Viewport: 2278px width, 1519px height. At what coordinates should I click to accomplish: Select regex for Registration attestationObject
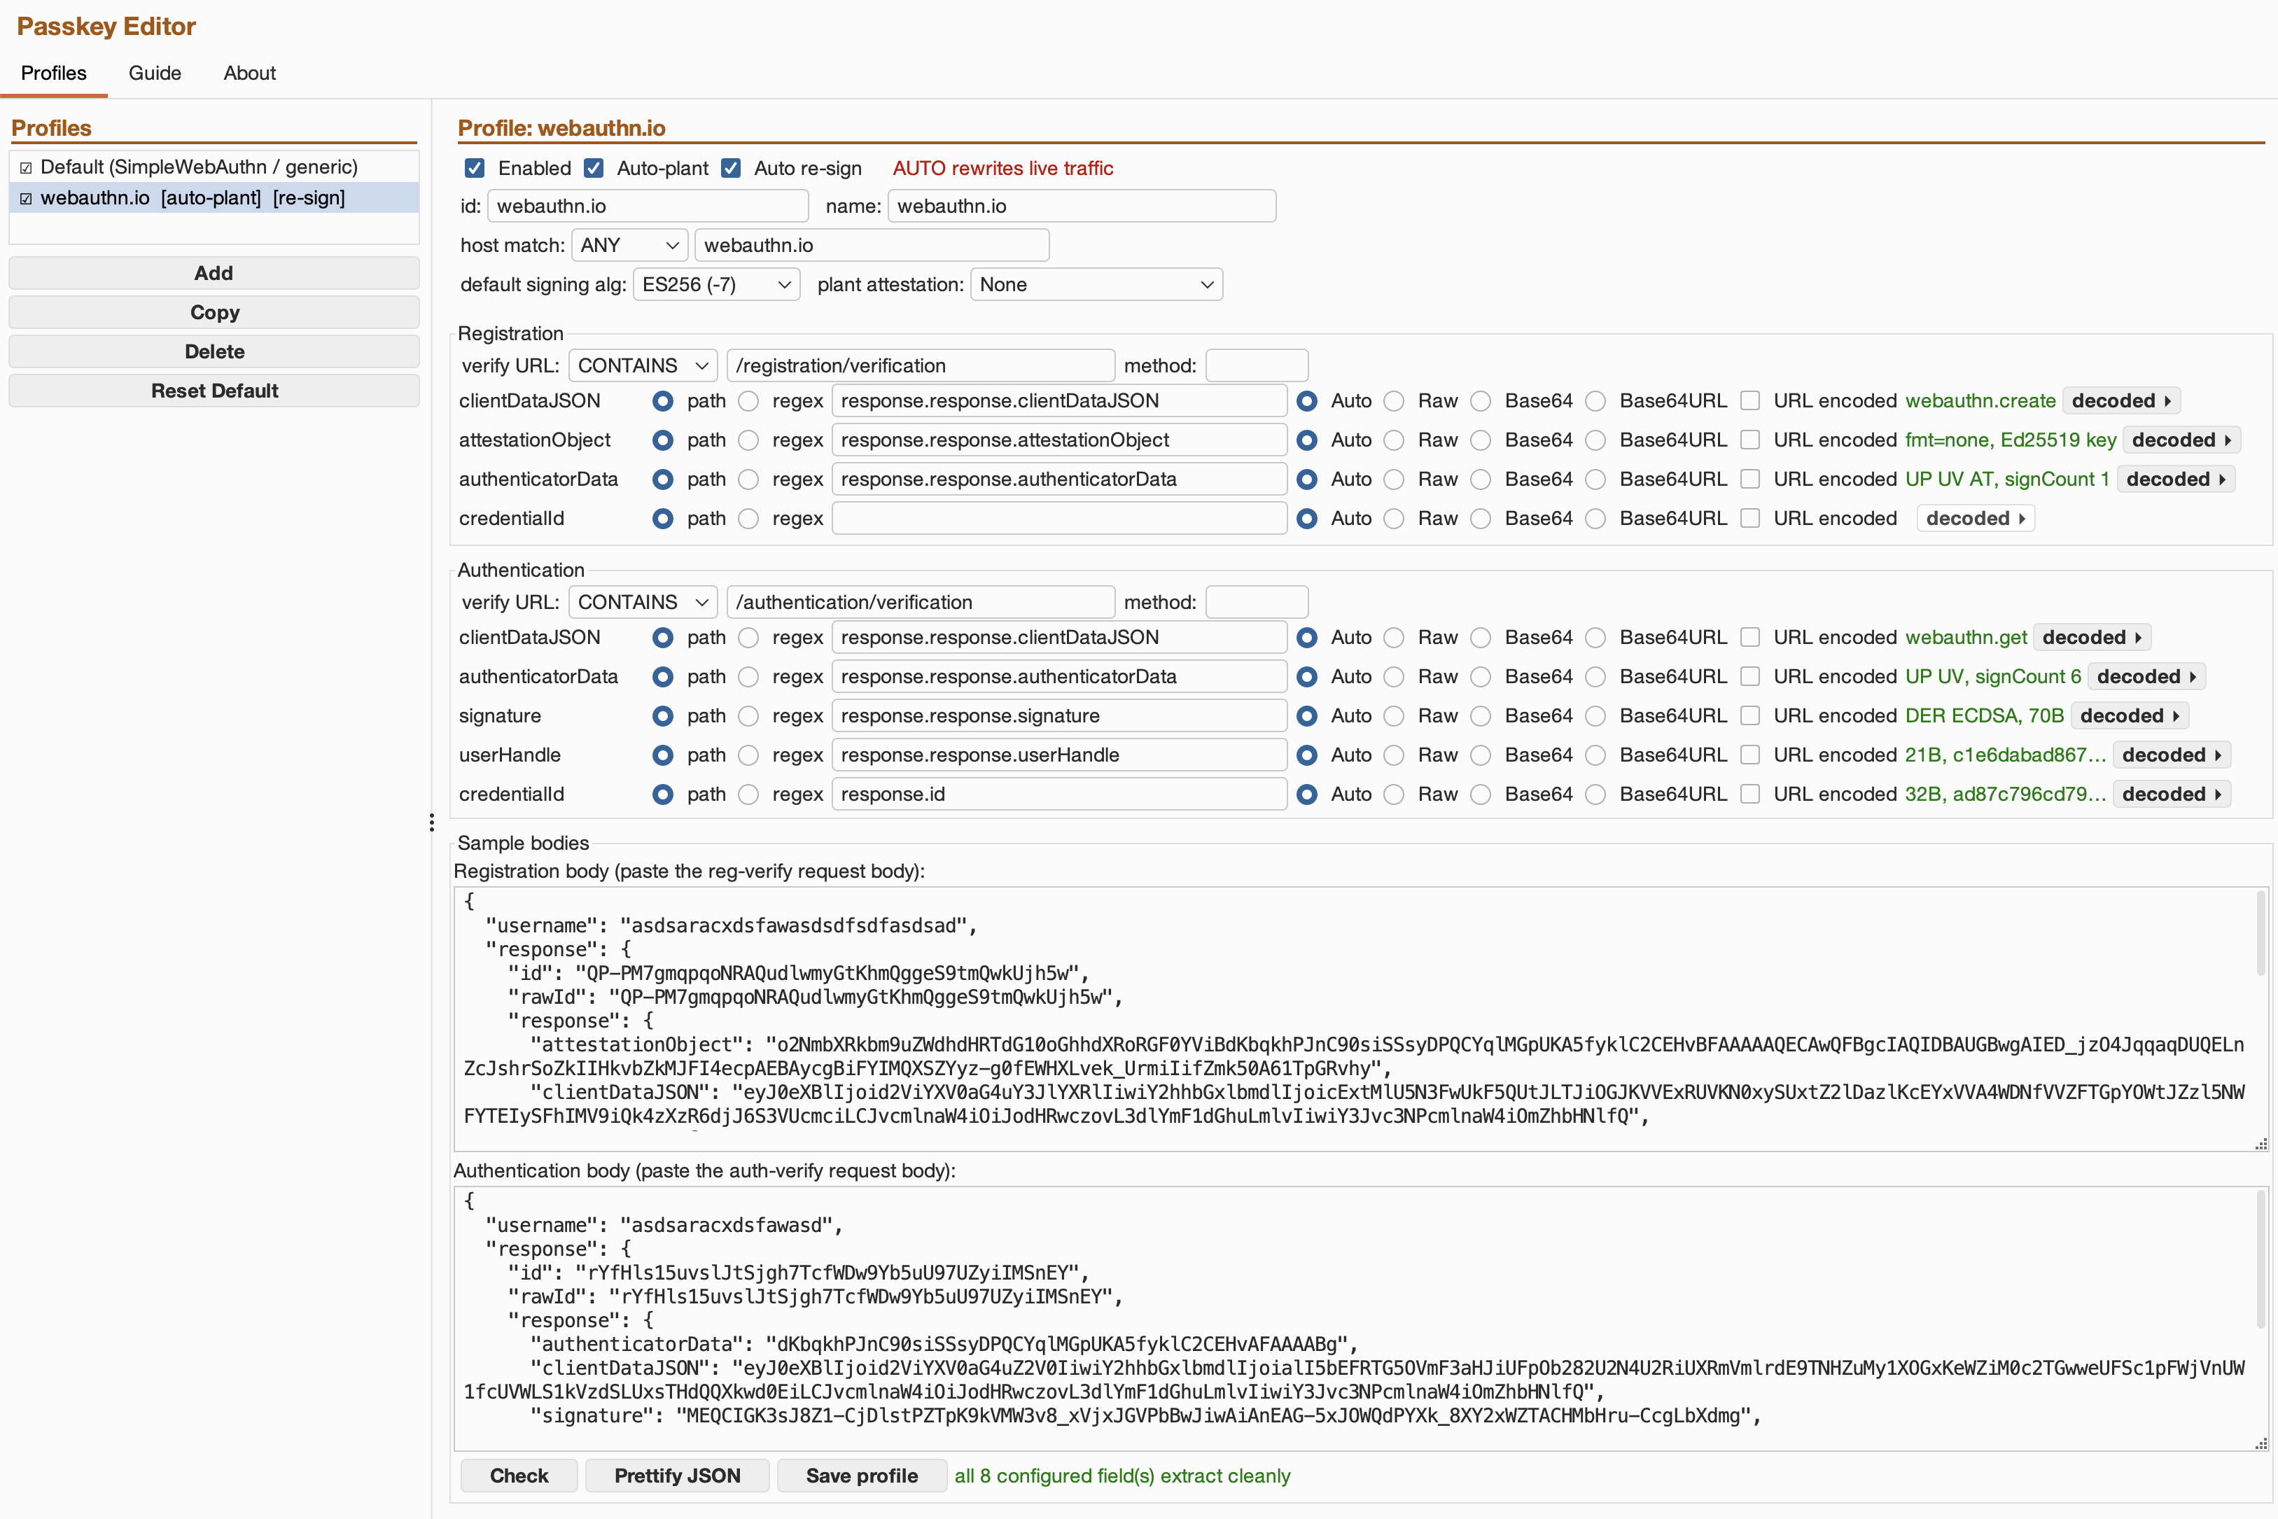click(x=748, y=440)
